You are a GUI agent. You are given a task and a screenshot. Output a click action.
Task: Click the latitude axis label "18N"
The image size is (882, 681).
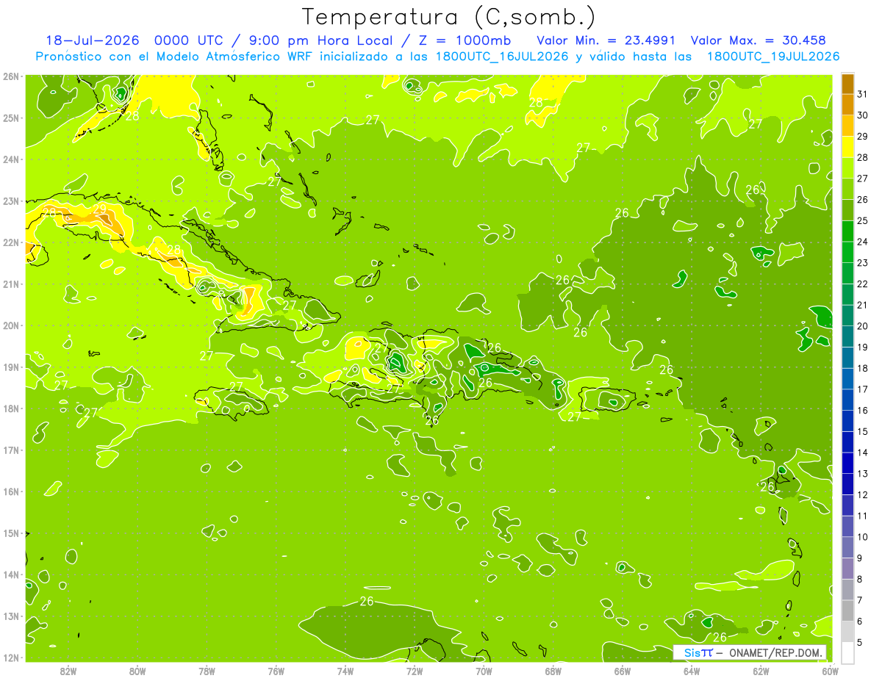(10, 408)
